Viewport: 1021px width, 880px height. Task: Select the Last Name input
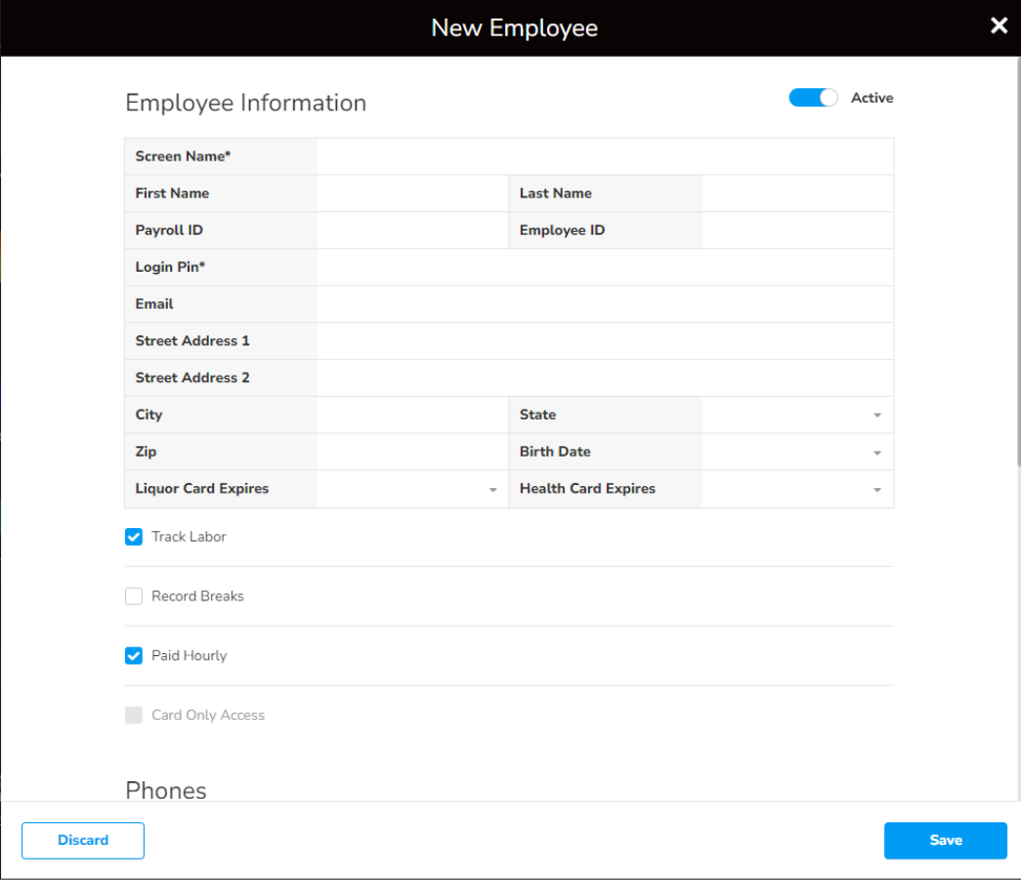(796, 194)
